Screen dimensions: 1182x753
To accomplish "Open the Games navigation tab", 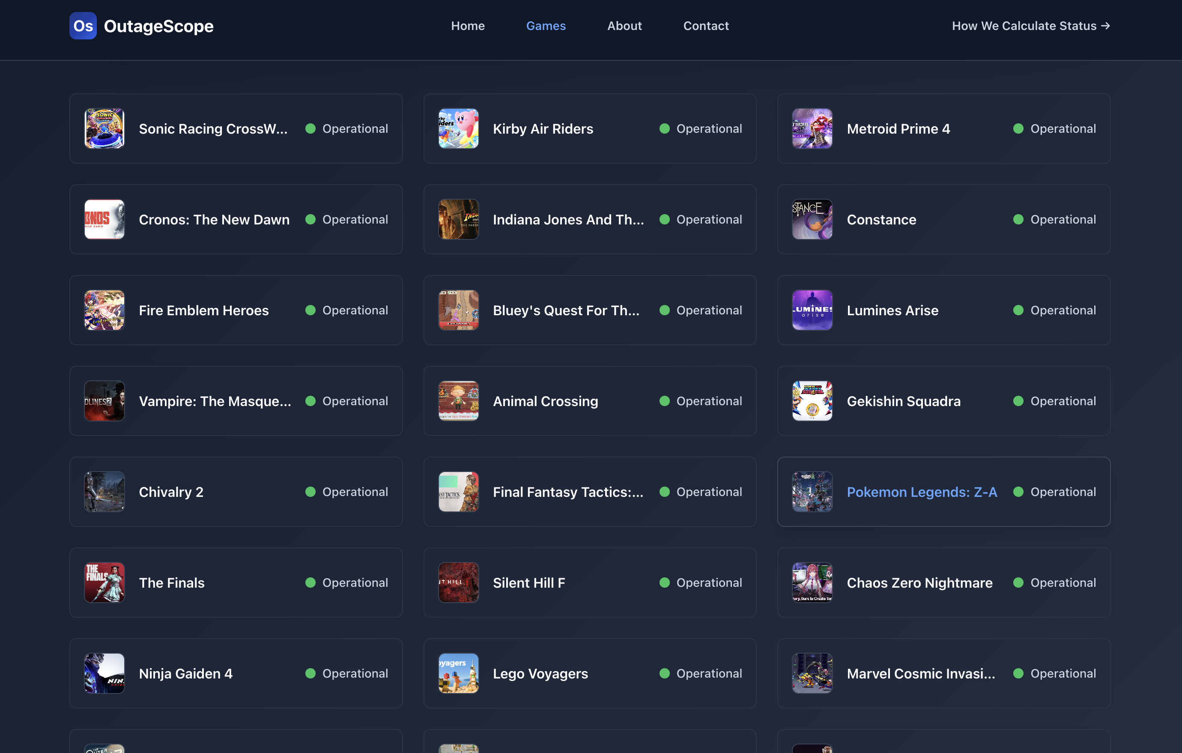I will coord(546,26).
